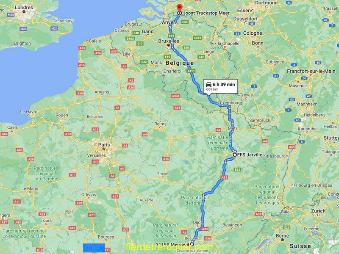
Task: Click the fierdetreroutier.com watermark link
Action: (x=169, y=247)
